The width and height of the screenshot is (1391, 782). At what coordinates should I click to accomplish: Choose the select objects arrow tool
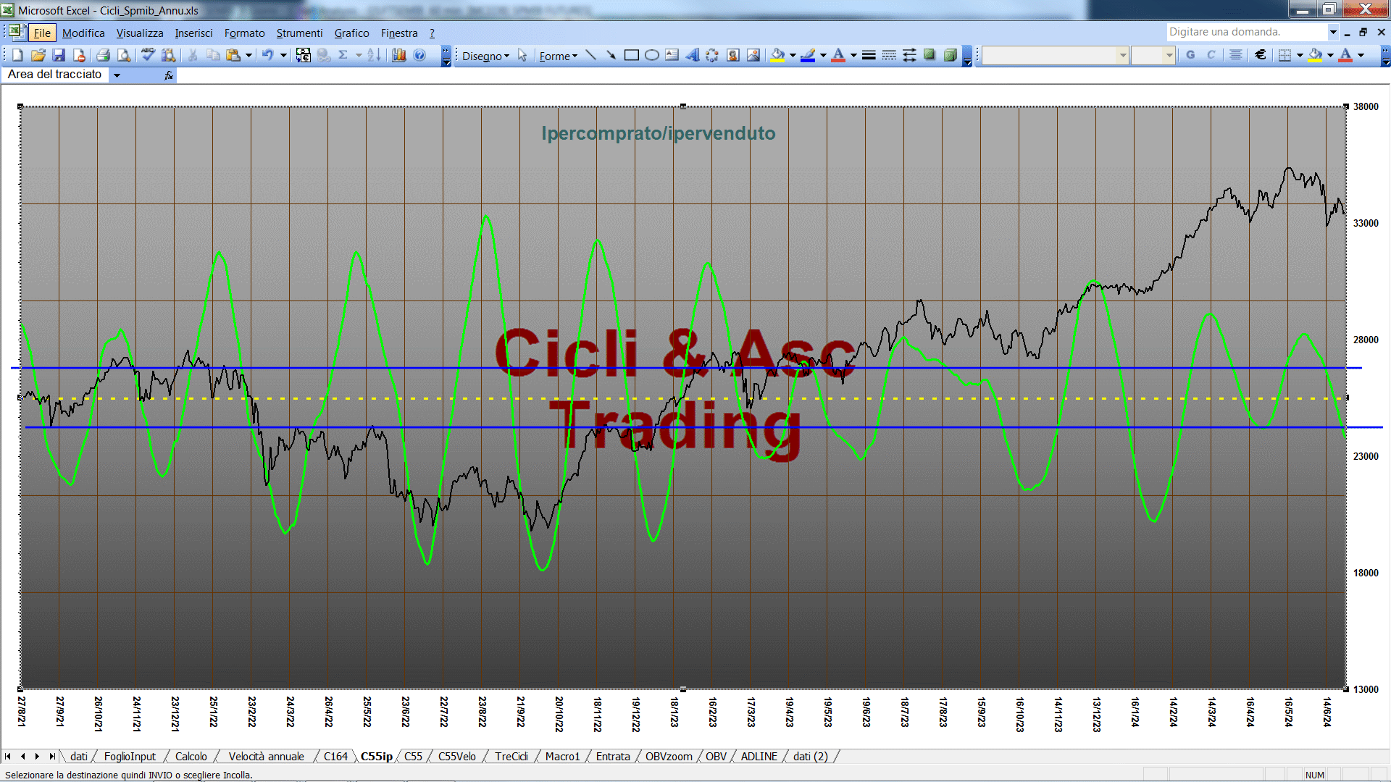522,56
